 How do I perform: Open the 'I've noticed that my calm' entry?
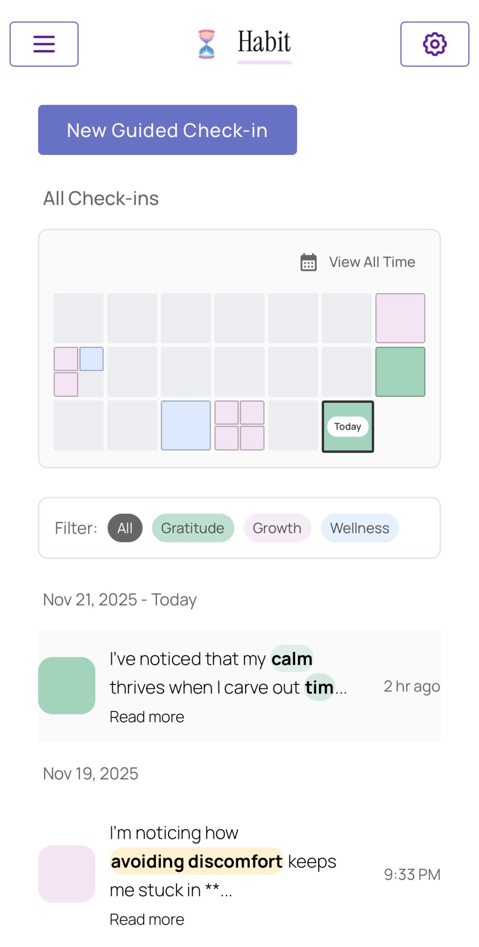pos(228,673)
